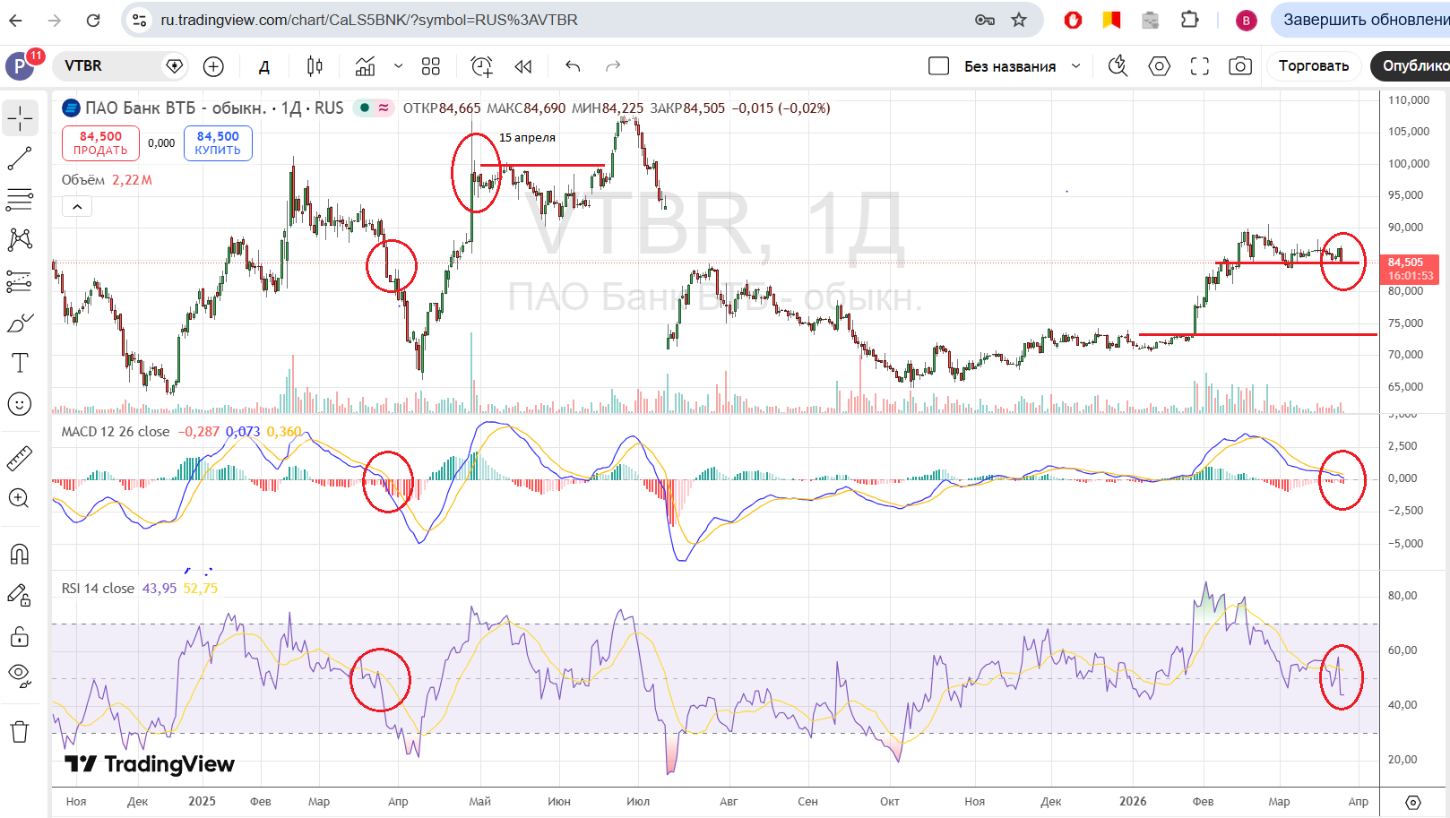Undo the last chart action

[x=574, y=66]
